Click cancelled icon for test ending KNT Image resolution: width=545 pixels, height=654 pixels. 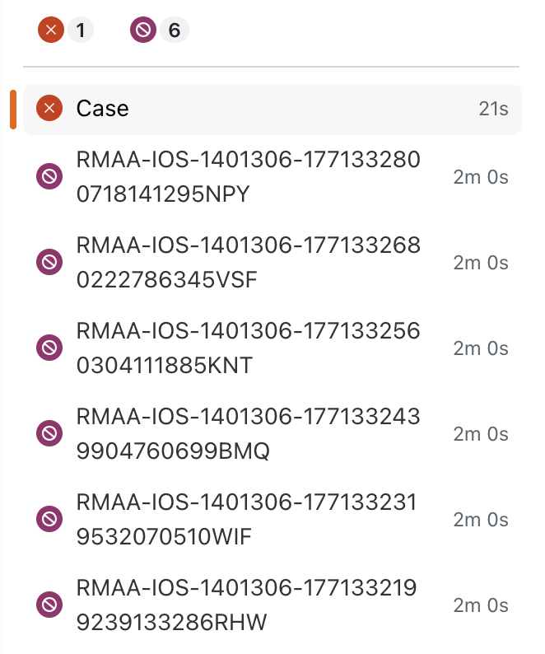pos(49,348)
